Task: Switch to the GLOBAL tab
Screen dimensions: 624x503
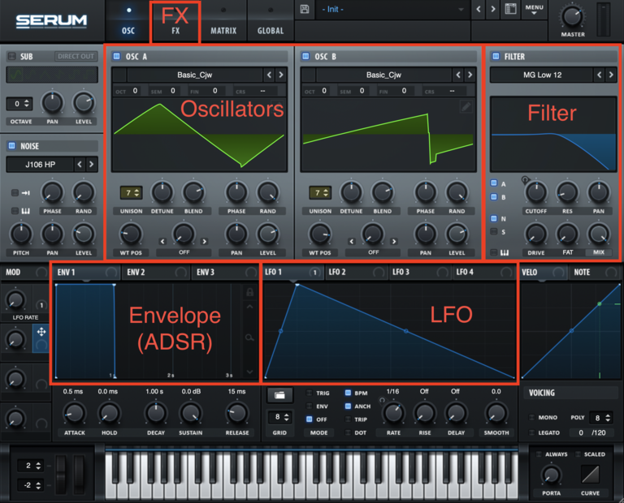Action: coord(271,20)
